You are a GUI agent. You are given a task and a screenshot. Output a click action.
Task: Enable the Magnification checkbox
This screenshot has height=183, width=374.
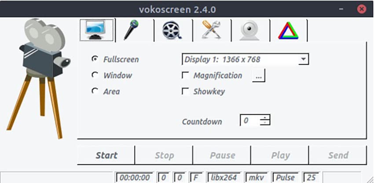click(x=186, y=75)
